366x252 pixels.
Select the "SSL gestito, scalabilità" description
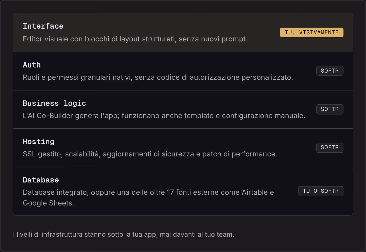[150, 154]
